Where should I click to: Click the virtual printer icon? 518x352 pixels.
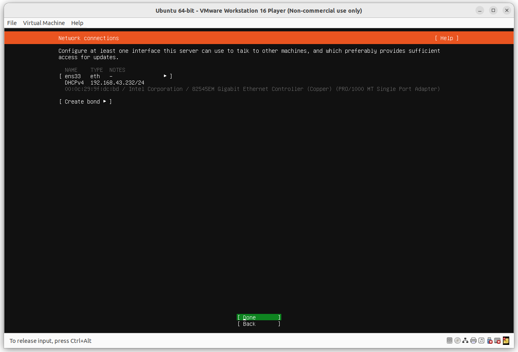click(x=473, y=340)
